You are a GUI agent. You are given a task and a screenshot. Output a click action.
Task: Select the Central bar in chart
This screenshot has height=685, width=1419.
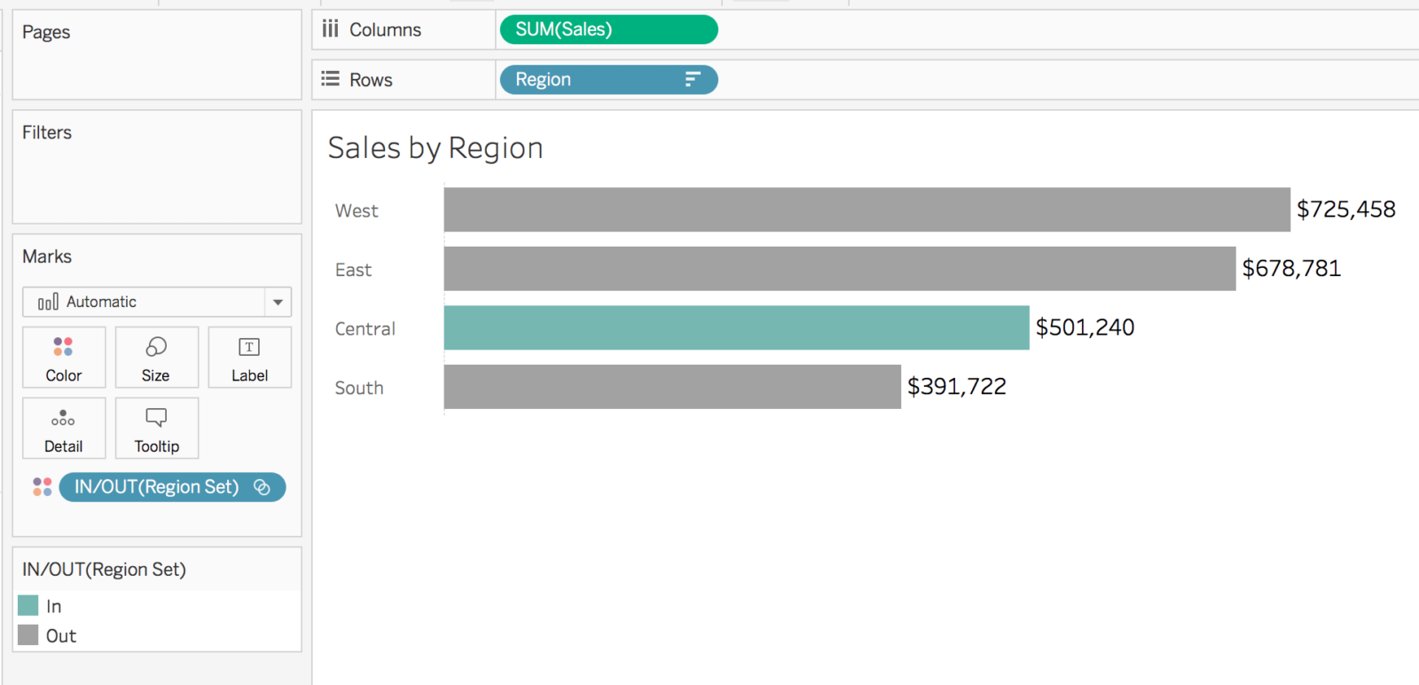(x=736, y=328)
